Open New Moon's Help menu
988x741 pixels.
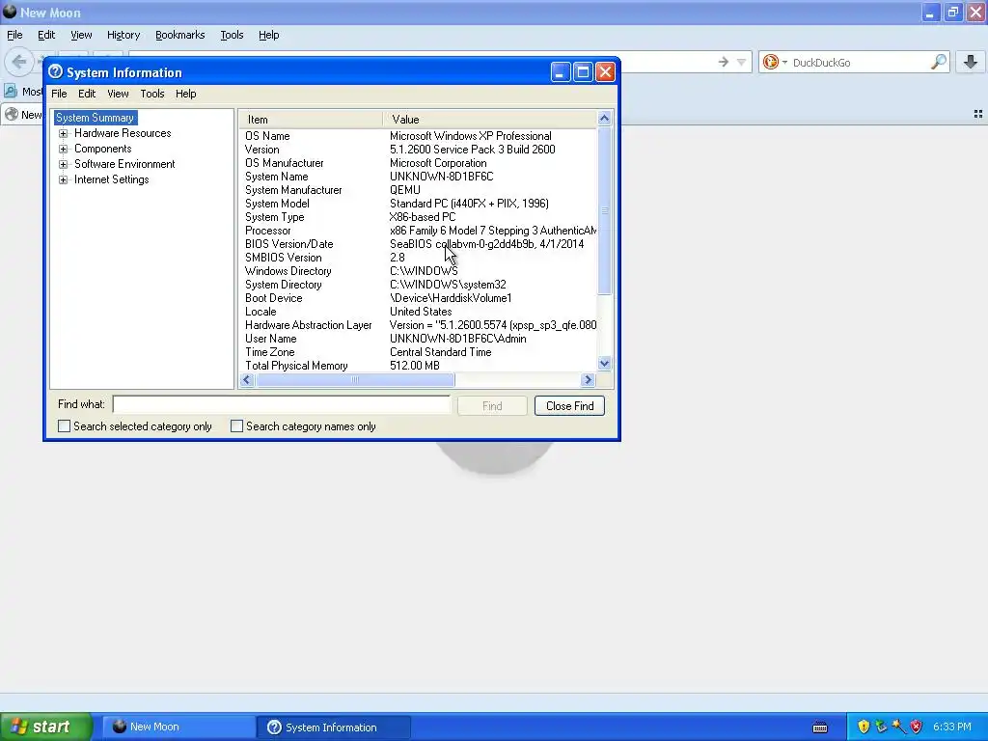click(x=269, y=36)
